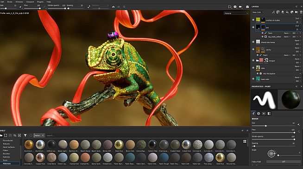This screenshot has height=169, width=303.
Task: Click the Shelf filter funnel icon
Action: 25,135
